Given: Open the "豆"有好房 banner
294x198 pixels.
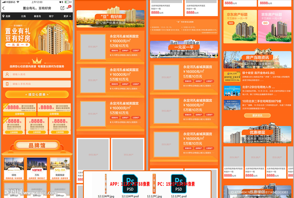Looking at the screenshot, I should click(x=111, y=19).
